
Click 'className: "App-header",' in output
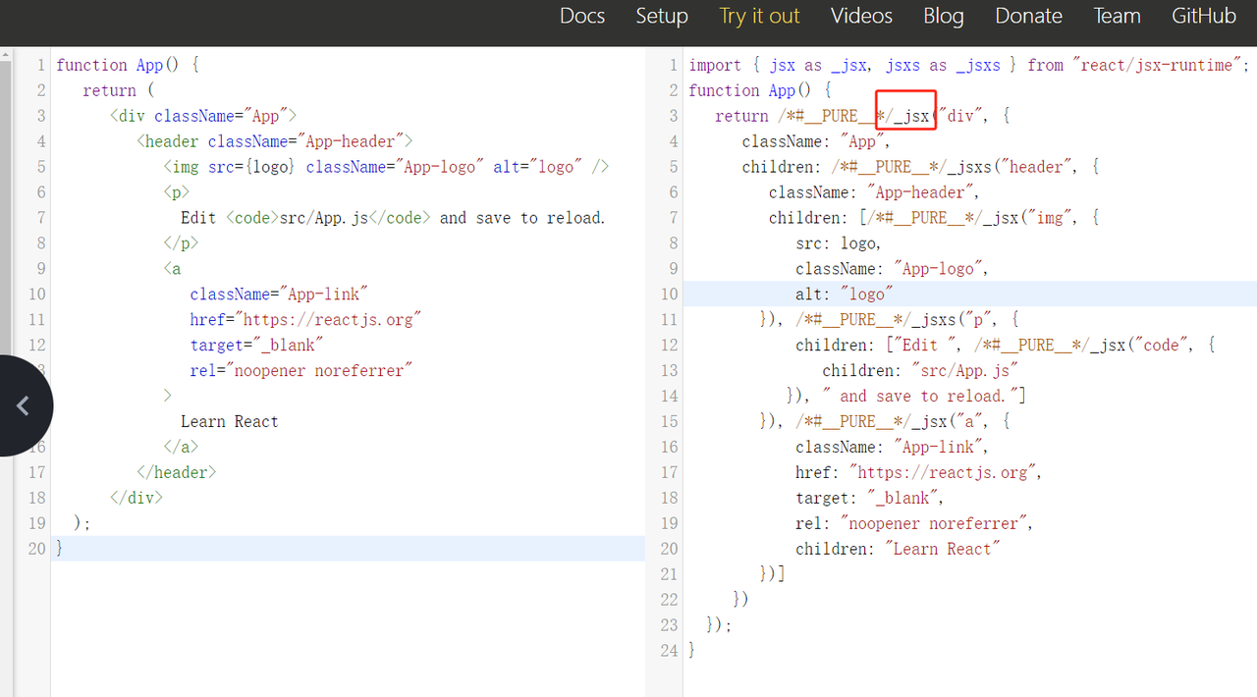click(x=874, y=192)
